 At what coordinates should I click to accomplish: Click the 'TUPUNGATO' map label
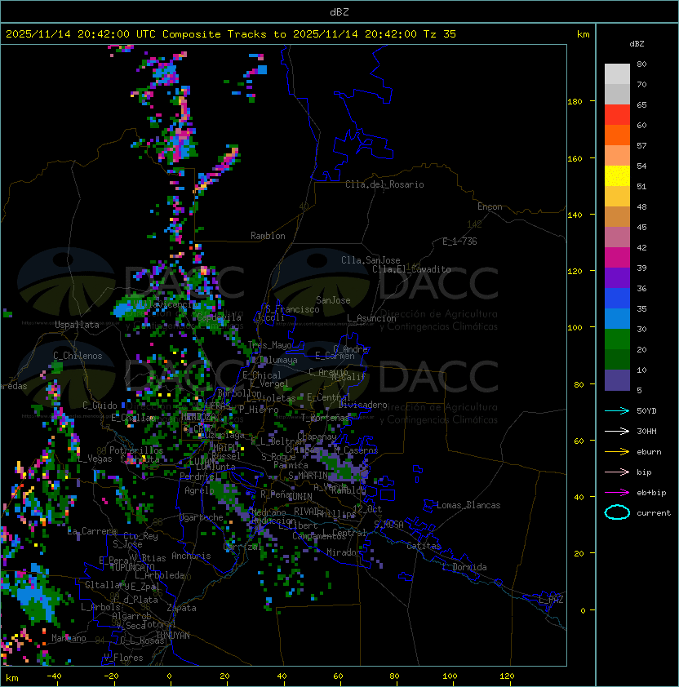tap(132, 567)
